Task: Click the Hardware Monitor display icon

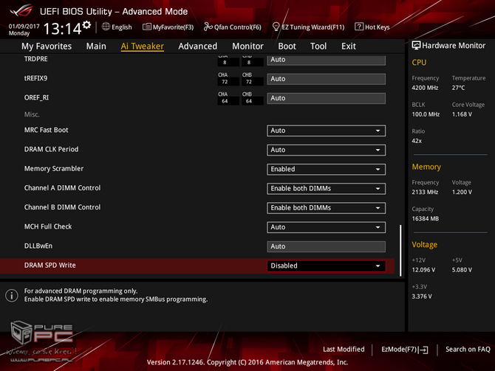Action: (x=416, y=46)
